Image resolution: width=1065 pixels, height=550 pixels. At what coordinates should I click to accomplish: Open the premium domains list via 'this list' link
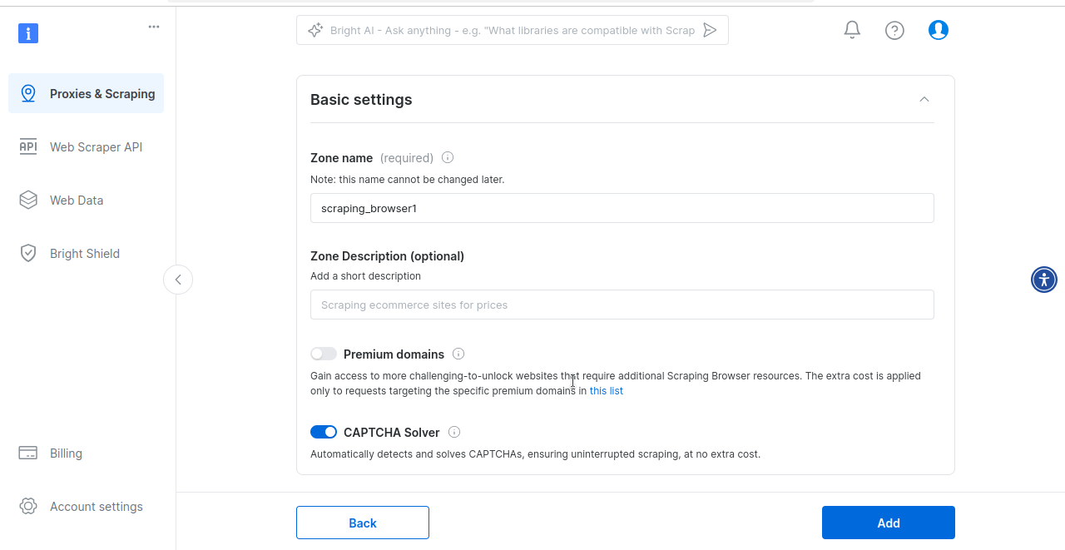click(x=606, y=390)
